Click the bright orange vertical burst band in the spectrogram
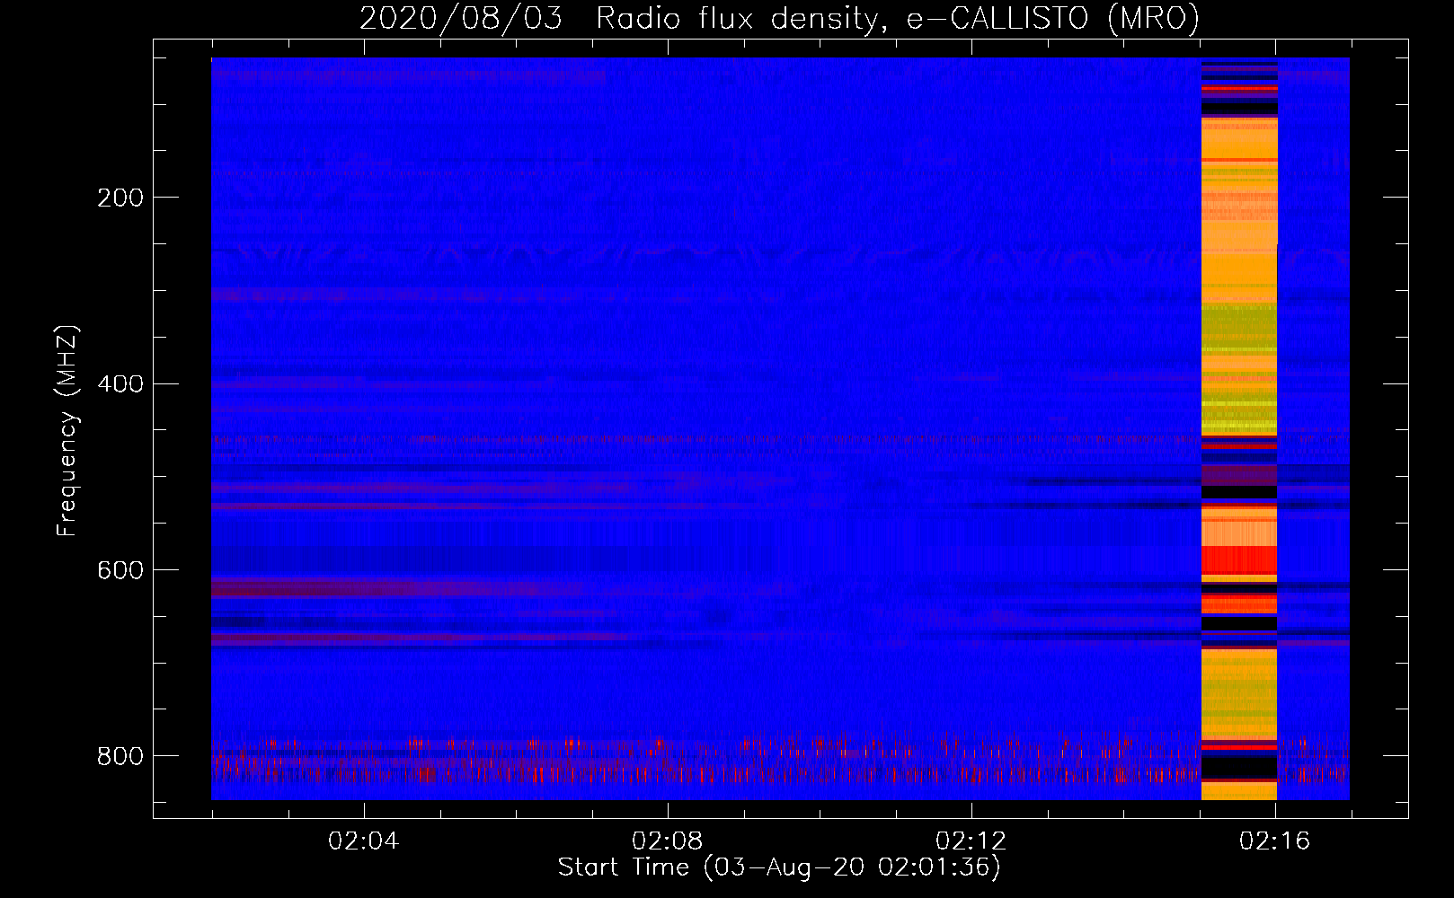1454x898 pixels. pos(1239,429)
